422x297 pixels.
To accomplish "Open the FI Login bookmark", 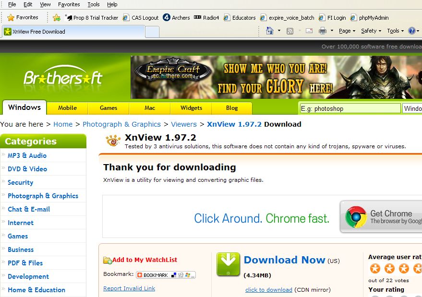I will (332, 18).
